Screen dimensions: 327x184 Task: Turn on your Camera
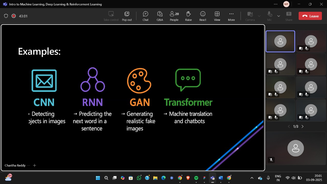click(250, 16)
